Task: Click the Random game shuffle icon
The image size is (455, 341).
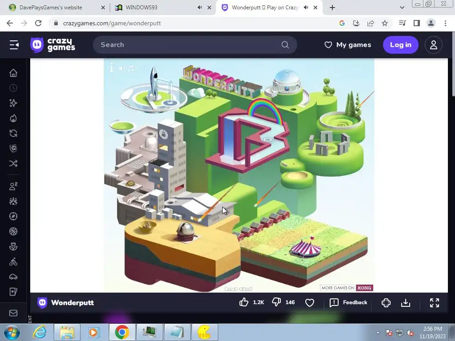Action: click(x=13, y=163)
